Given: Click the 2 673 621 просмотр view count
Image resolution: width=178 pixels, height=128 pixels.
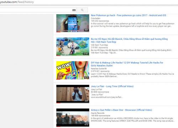Looking at the screenshot, I should tap(100, 71).
